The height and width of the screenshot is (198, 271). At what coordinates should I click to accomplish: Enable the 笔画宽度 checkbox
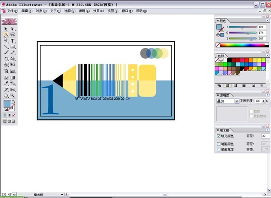219,150
